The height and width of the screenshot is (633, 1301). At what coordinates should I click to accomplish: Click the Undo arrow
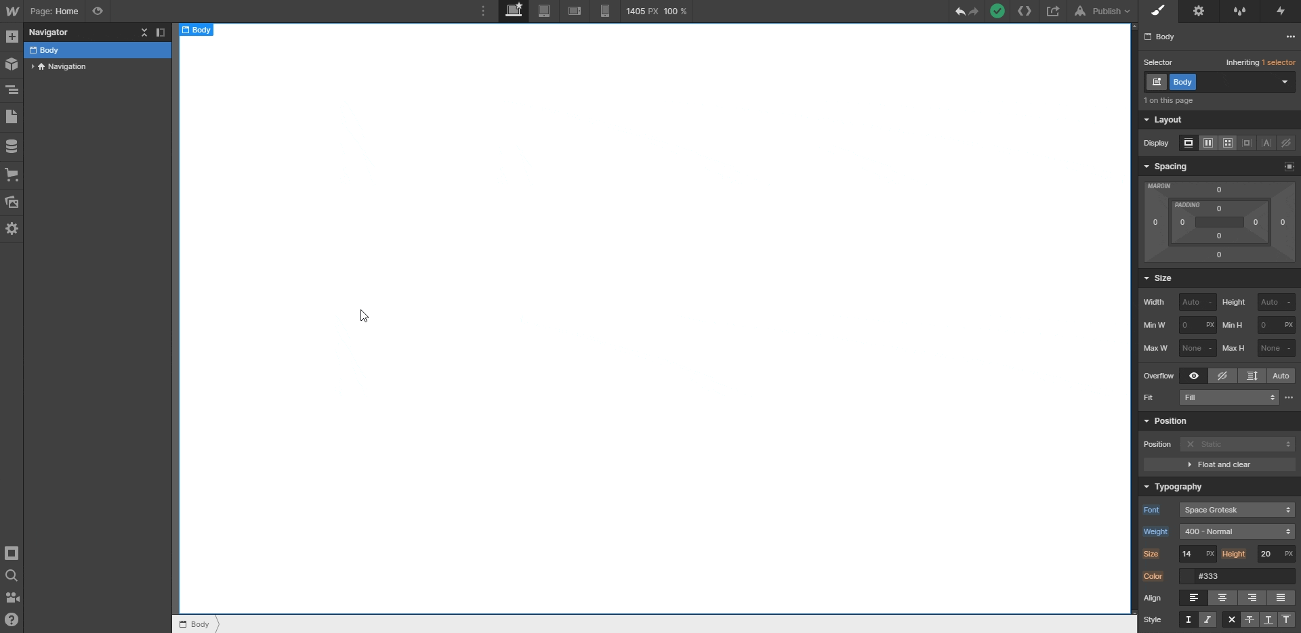[x=959, y=11]
